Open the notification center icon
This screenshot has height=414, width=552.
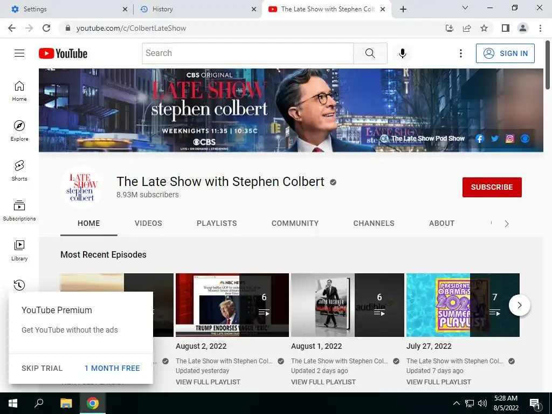click(x=535, y=403)
